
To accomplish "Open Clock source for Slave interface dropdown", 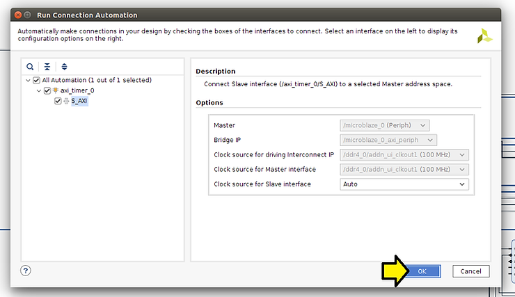I will pos(404,184).
